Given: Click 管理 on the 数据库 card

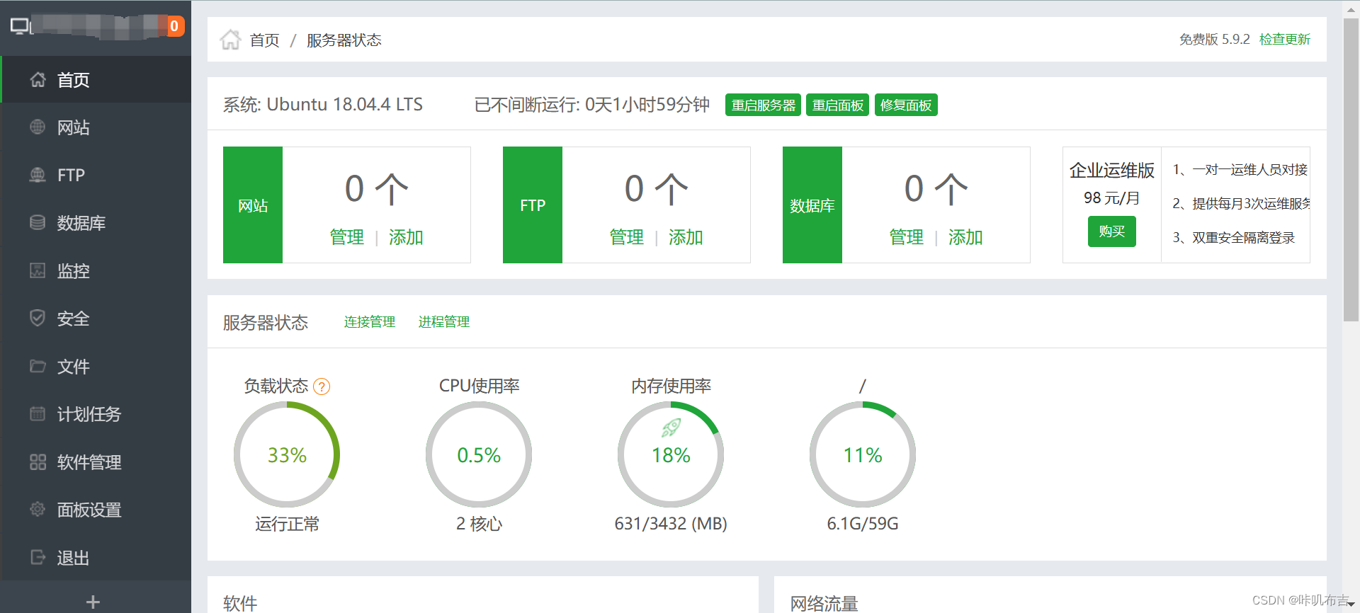Looking at the screenshot, I should (x=907, y=237).
